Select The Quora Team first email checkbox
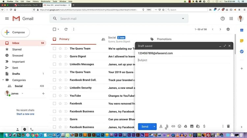 click(54, 49)
